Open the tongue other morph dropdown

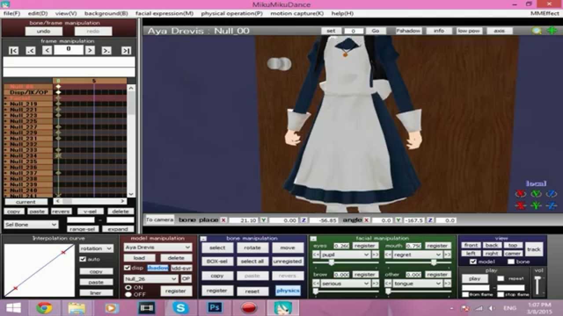(x=417, y=284)
